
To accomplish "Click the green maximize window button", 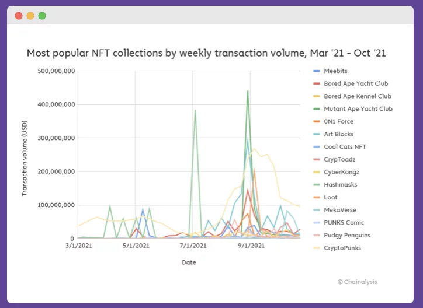I will click(42, 16).
